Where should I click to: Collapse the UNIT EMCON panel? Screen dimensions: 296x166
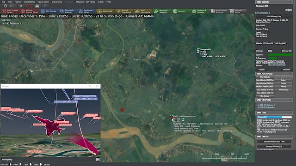coord(291,136)
